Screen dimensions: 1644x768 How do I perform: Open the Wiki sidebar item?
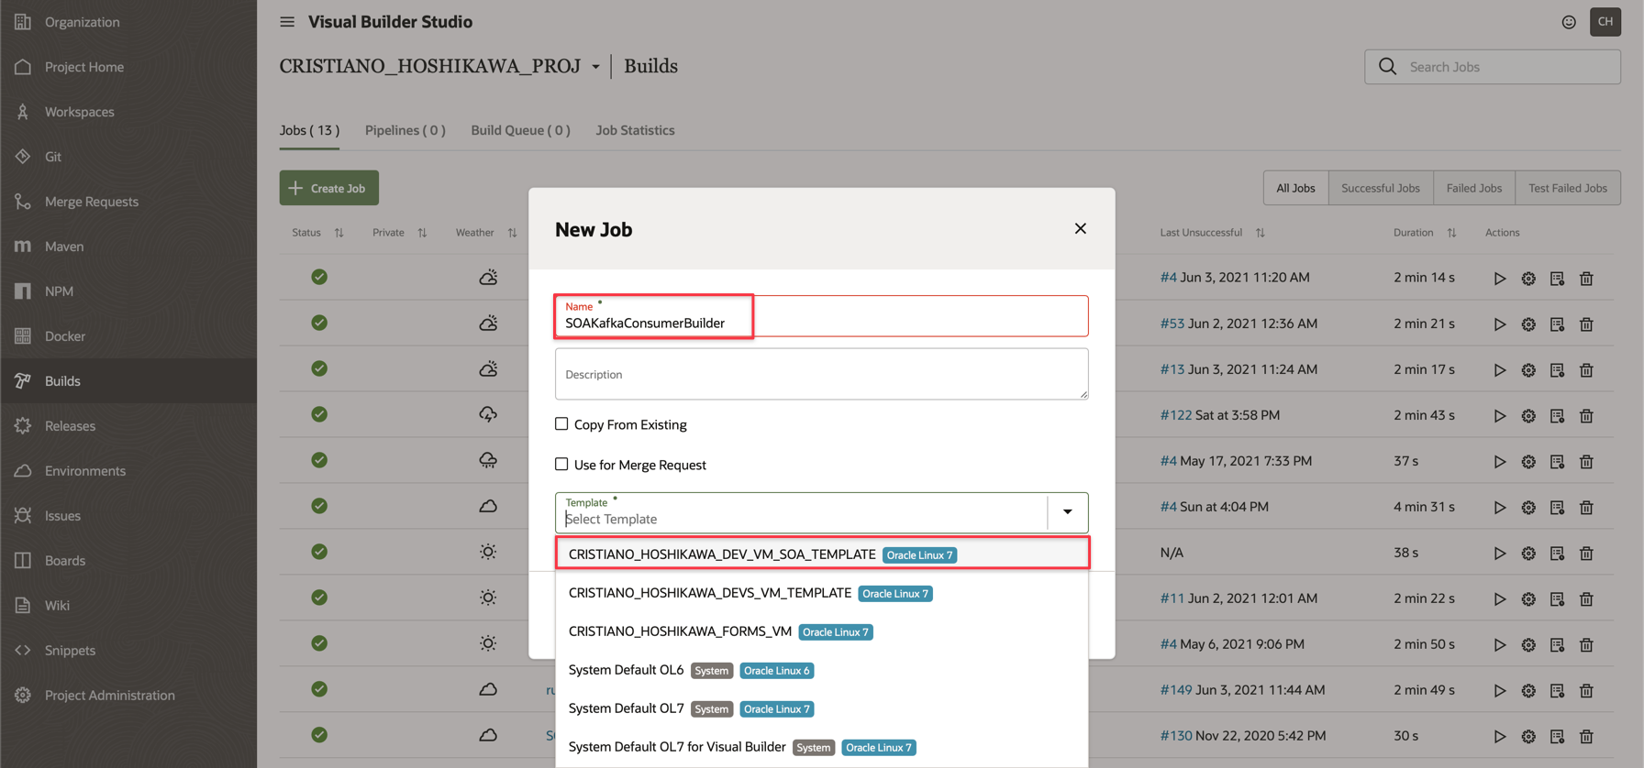point(128,606)
